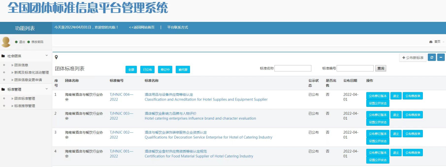The width and height of the screenshot is (446, 167).
Task: Select the 已公布 filter tab
Action: point(147,70)
